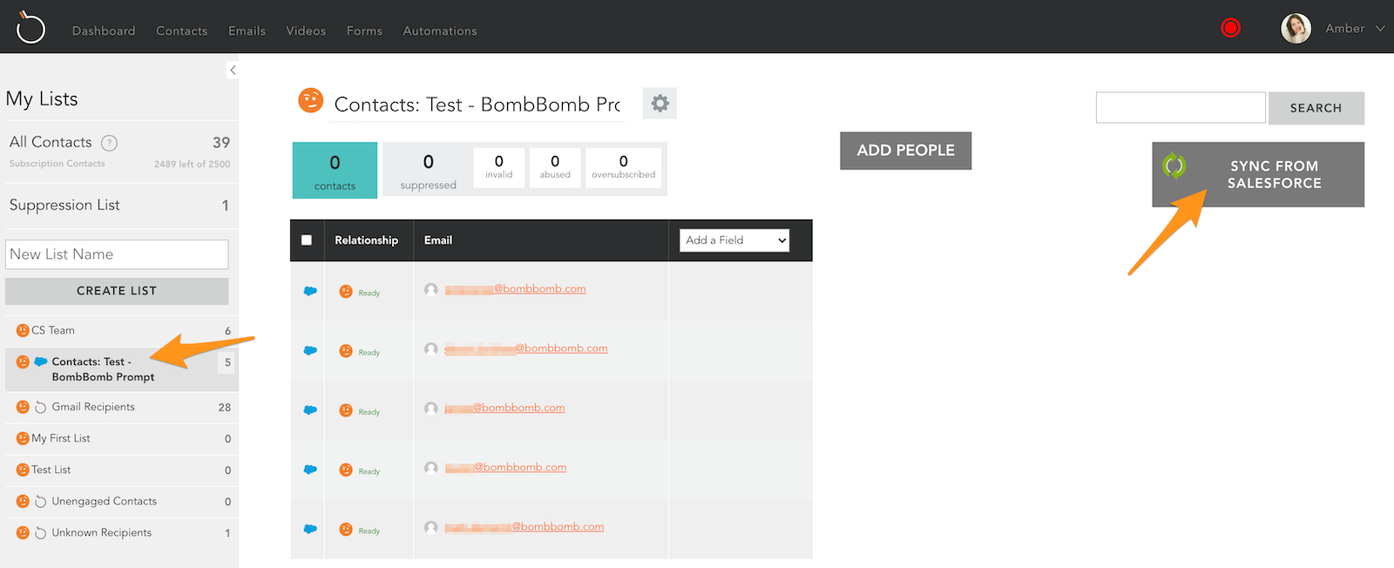Click the Salesforce cloud icon in the last contact row
The height and width of the screenshot is (568, 1394).
pyautogui.click(x=310, y=529)
